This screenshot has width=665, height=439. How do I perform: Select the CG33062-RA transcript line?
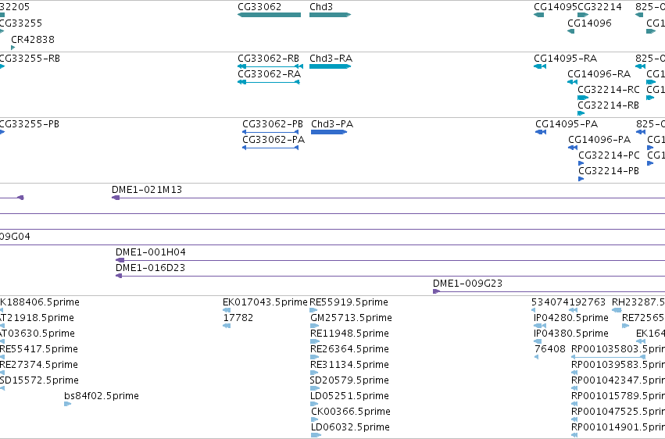pos(269,82)
